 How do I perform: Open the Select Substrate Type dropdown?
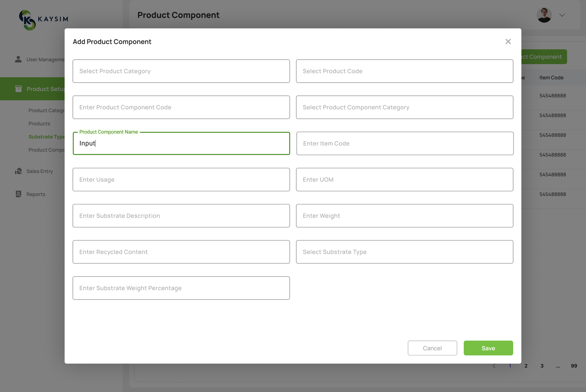[404, 252]
